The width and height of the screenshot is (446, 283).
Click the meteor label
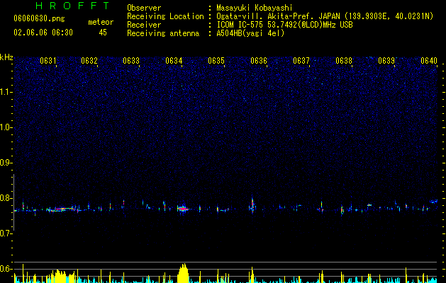[101, 22]
